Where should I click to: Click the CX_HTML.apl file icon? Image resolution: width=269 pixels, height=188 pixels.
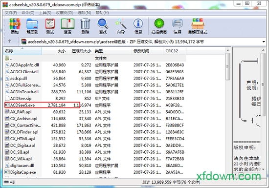7,139
